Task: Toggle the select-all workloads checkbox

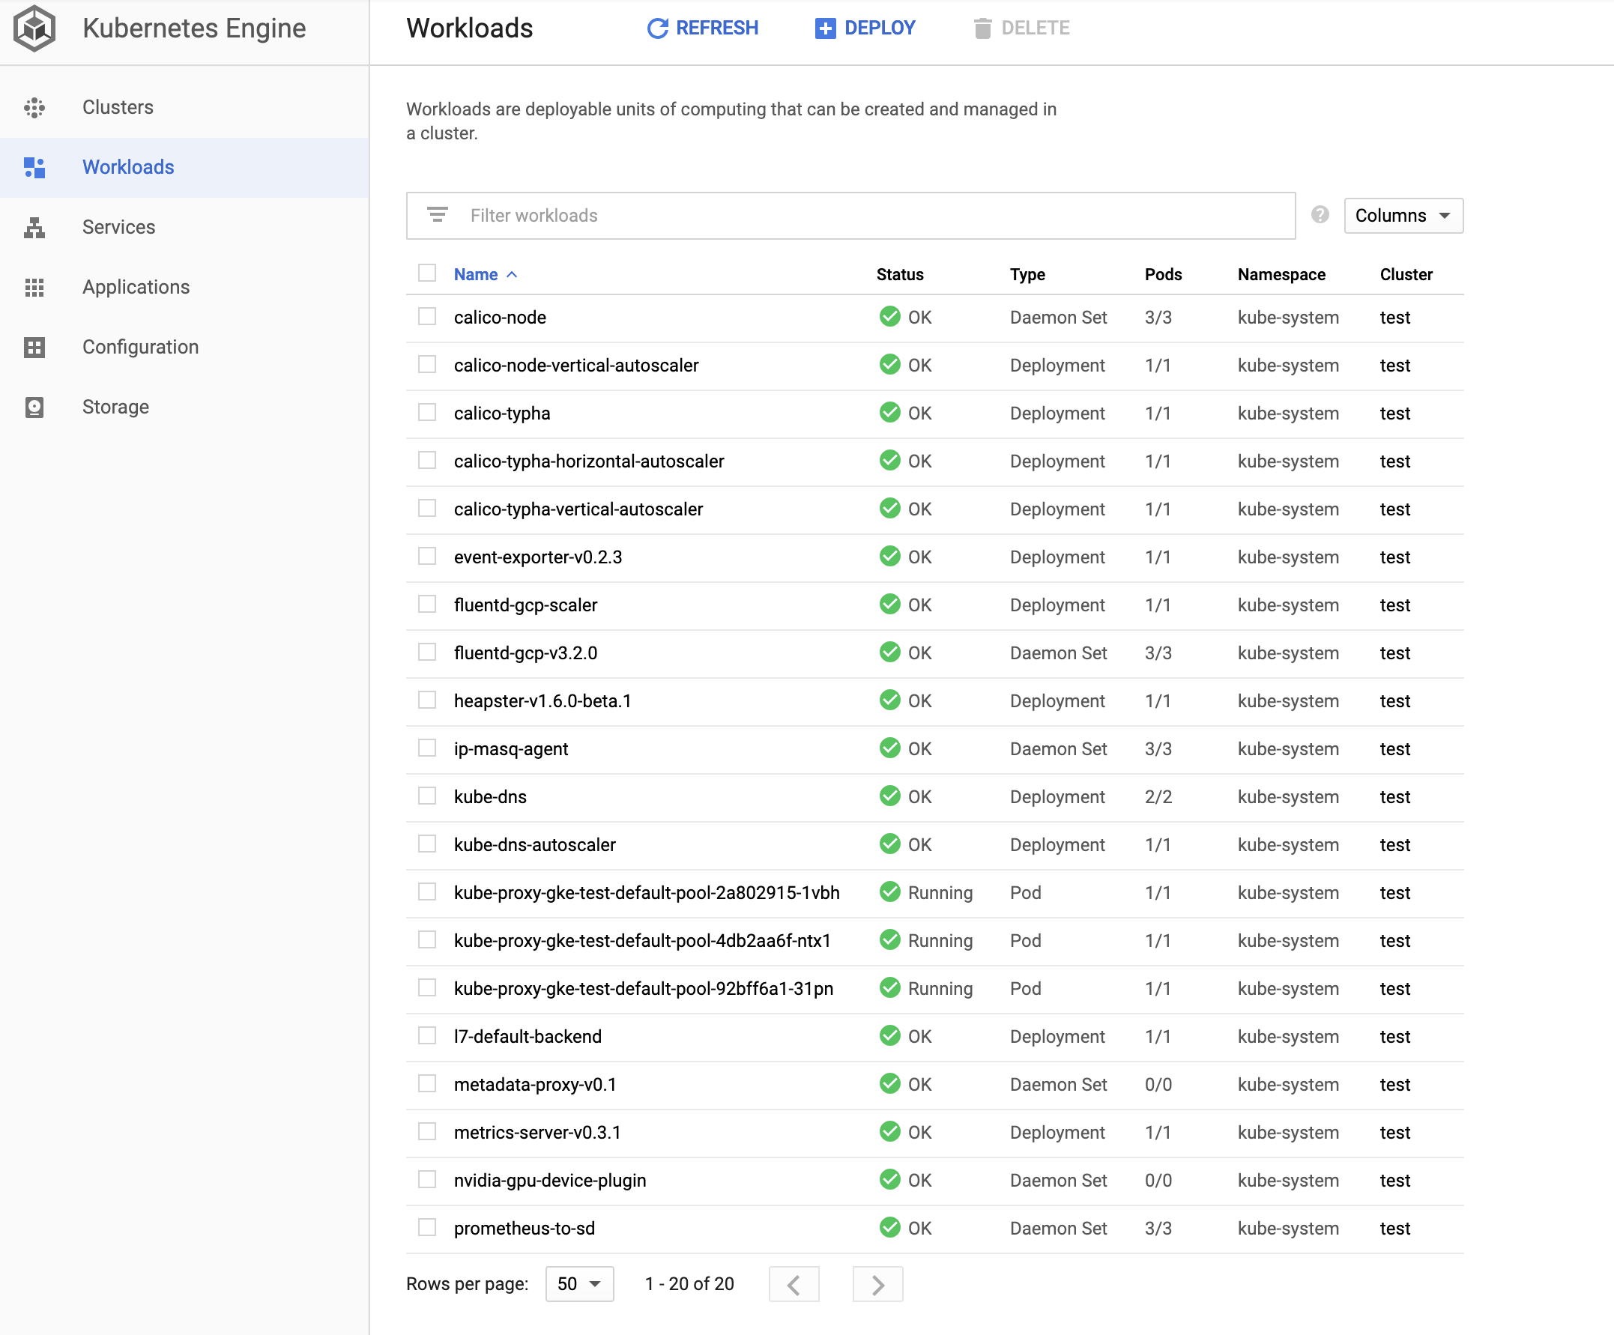Action: 427,273
